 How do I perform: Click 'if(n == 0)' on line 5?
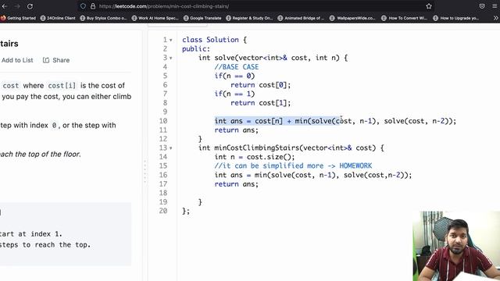coord(234,76)
